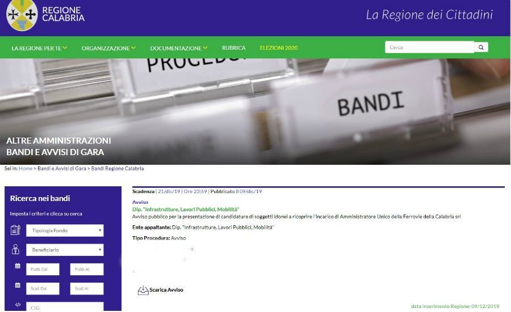Click the Scarica Avviso download link
The height and width of the screenshot is (312, 511).
click(166, 289)
